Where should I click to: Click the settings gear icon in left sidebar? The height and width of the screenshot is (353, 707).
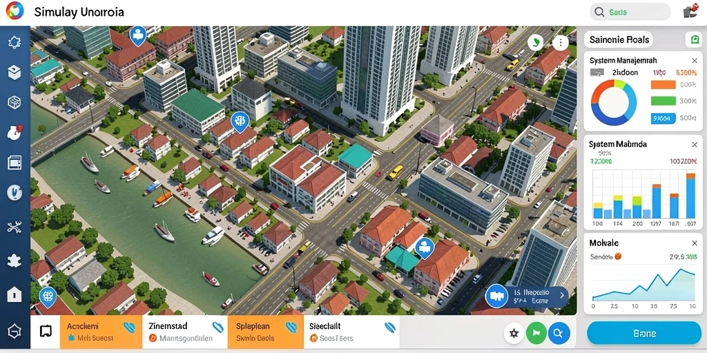pyautogui.click(x=14, y=42)
